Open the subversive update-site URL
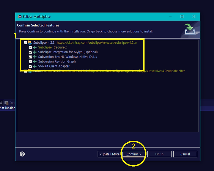Screen dimensions: 214x171 coord(137,71)
